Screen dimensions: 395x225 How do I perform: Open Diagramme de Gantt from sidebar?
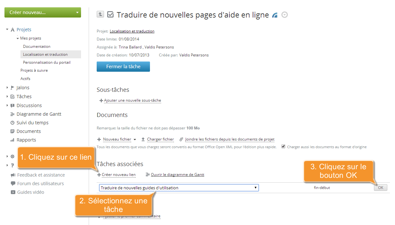tap(39, 114)
